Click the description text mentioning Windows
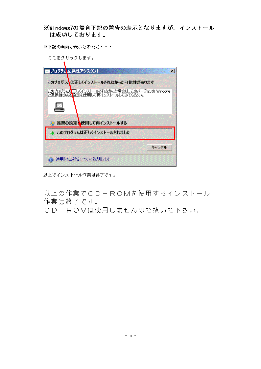261x369 pixels. (109, 93)
